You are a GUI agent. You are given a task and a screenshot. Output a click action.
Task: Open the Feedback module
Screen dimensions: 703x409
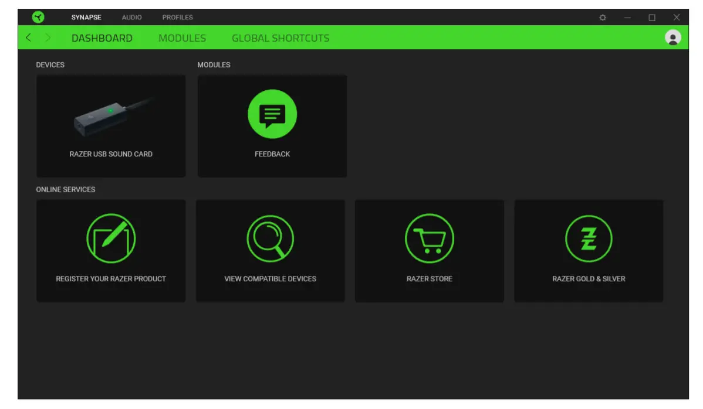point(272,126)
